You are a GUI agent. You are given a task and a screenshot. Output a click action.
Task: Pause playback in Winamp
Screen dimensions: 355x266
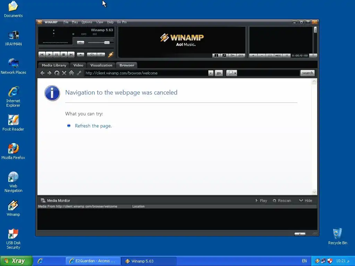57,54
